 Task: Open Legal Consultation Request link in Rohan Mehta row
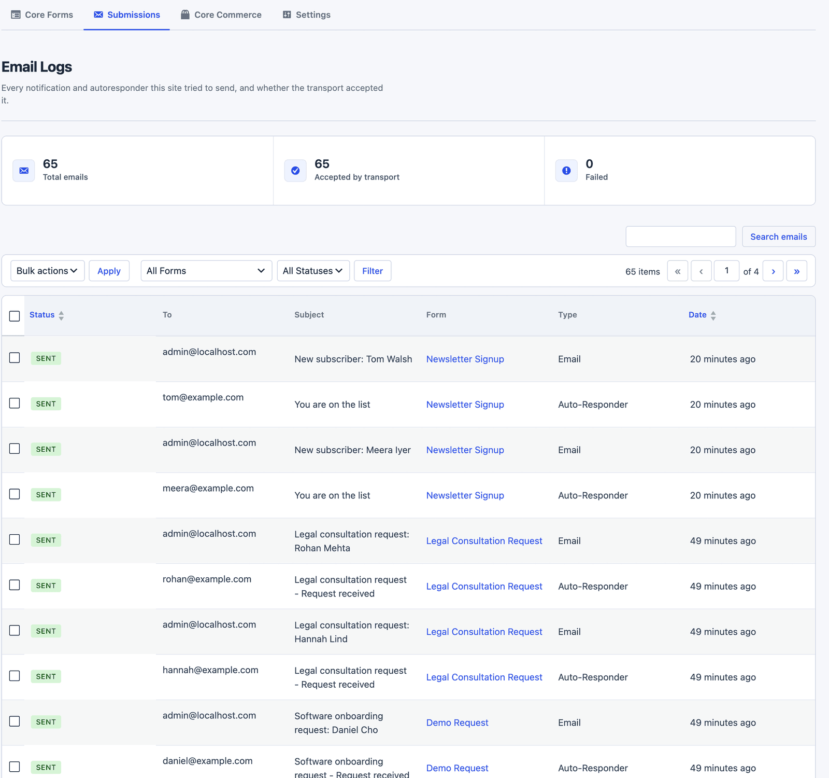[484, 541]
